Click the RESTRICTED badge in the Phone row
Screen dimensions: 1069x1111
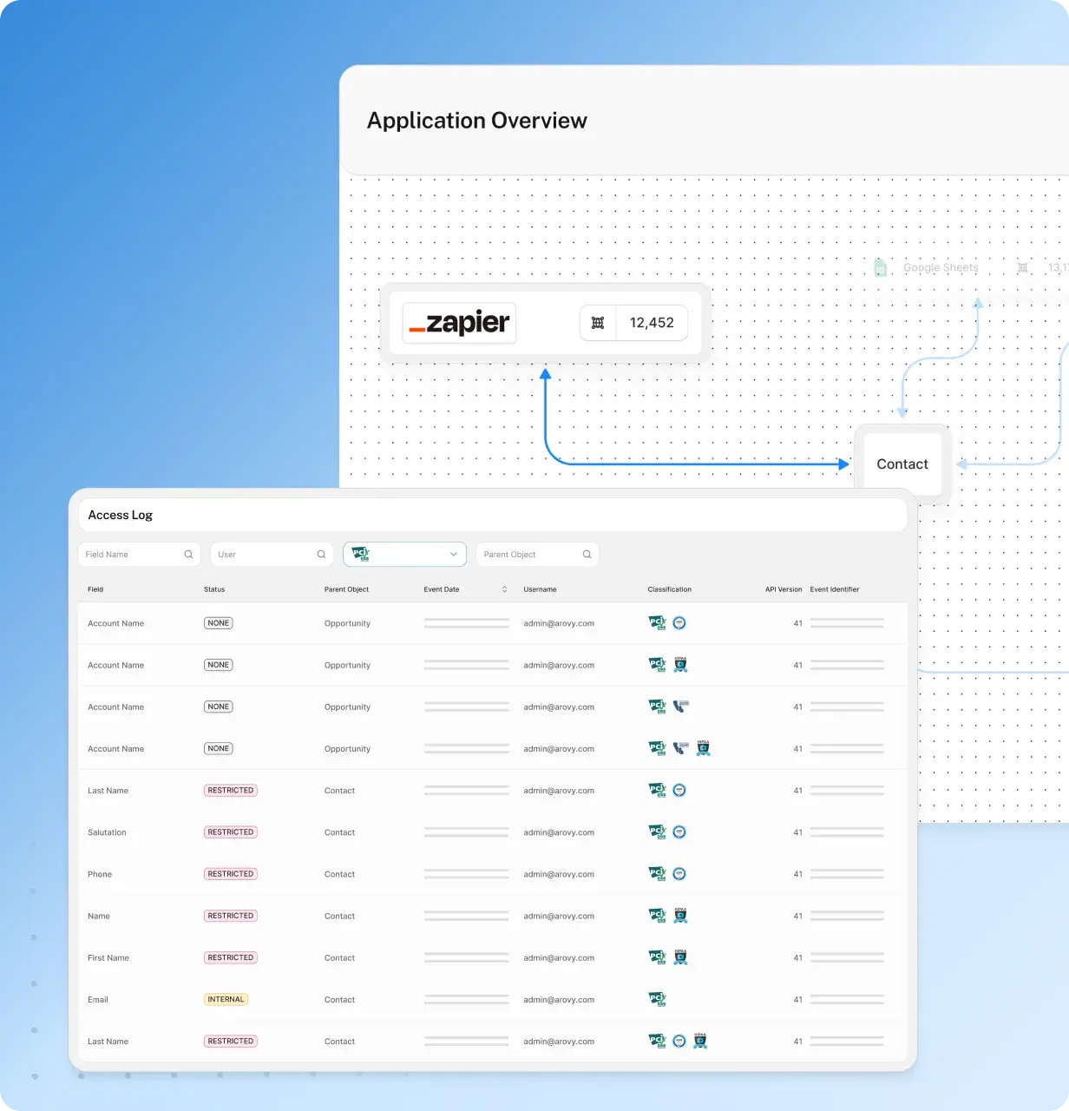231,874
